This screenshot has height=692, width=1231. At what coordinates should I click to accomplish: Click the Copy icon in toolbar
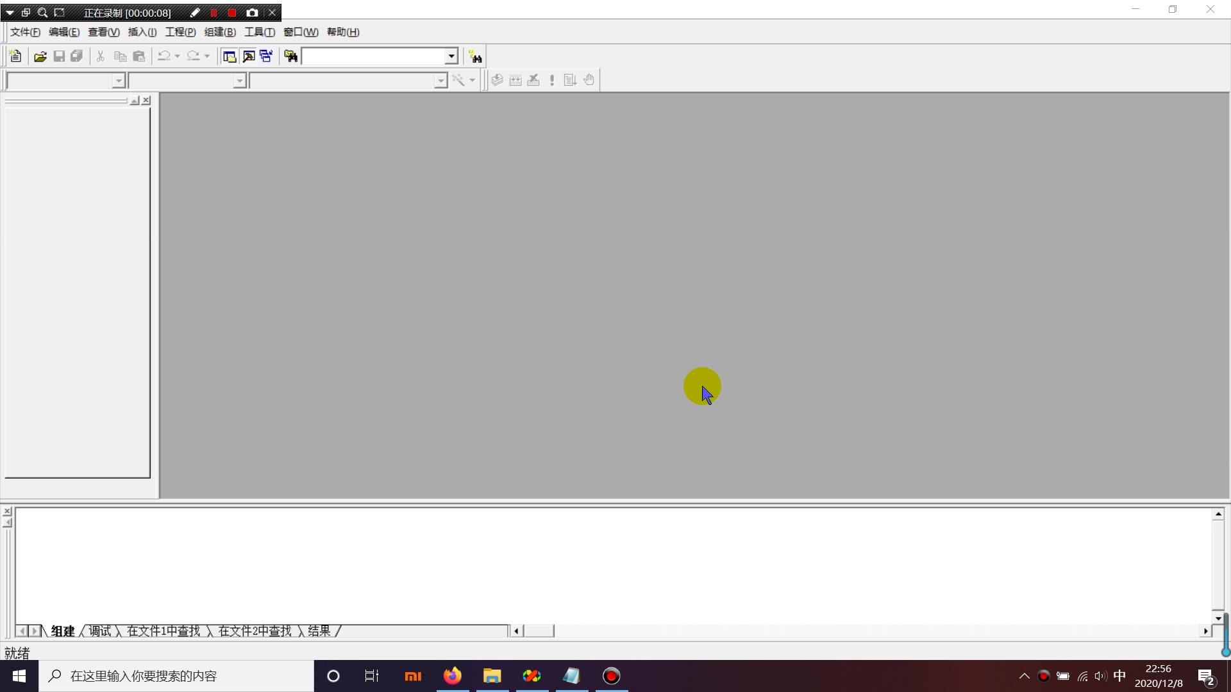tap(120, 56)
